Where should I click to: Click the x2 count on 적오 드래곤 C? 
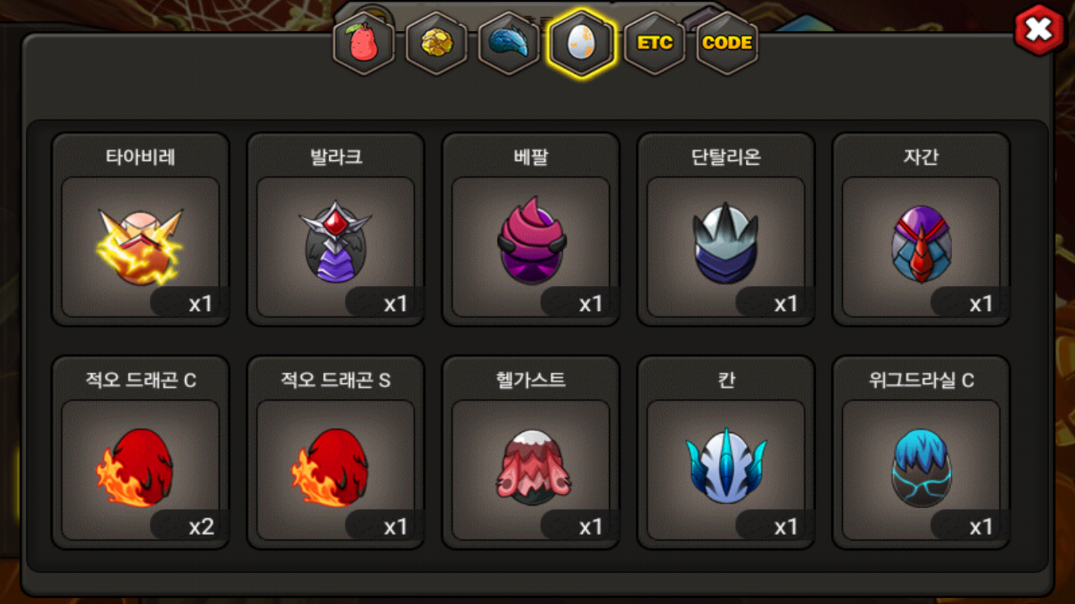[201, 527]
